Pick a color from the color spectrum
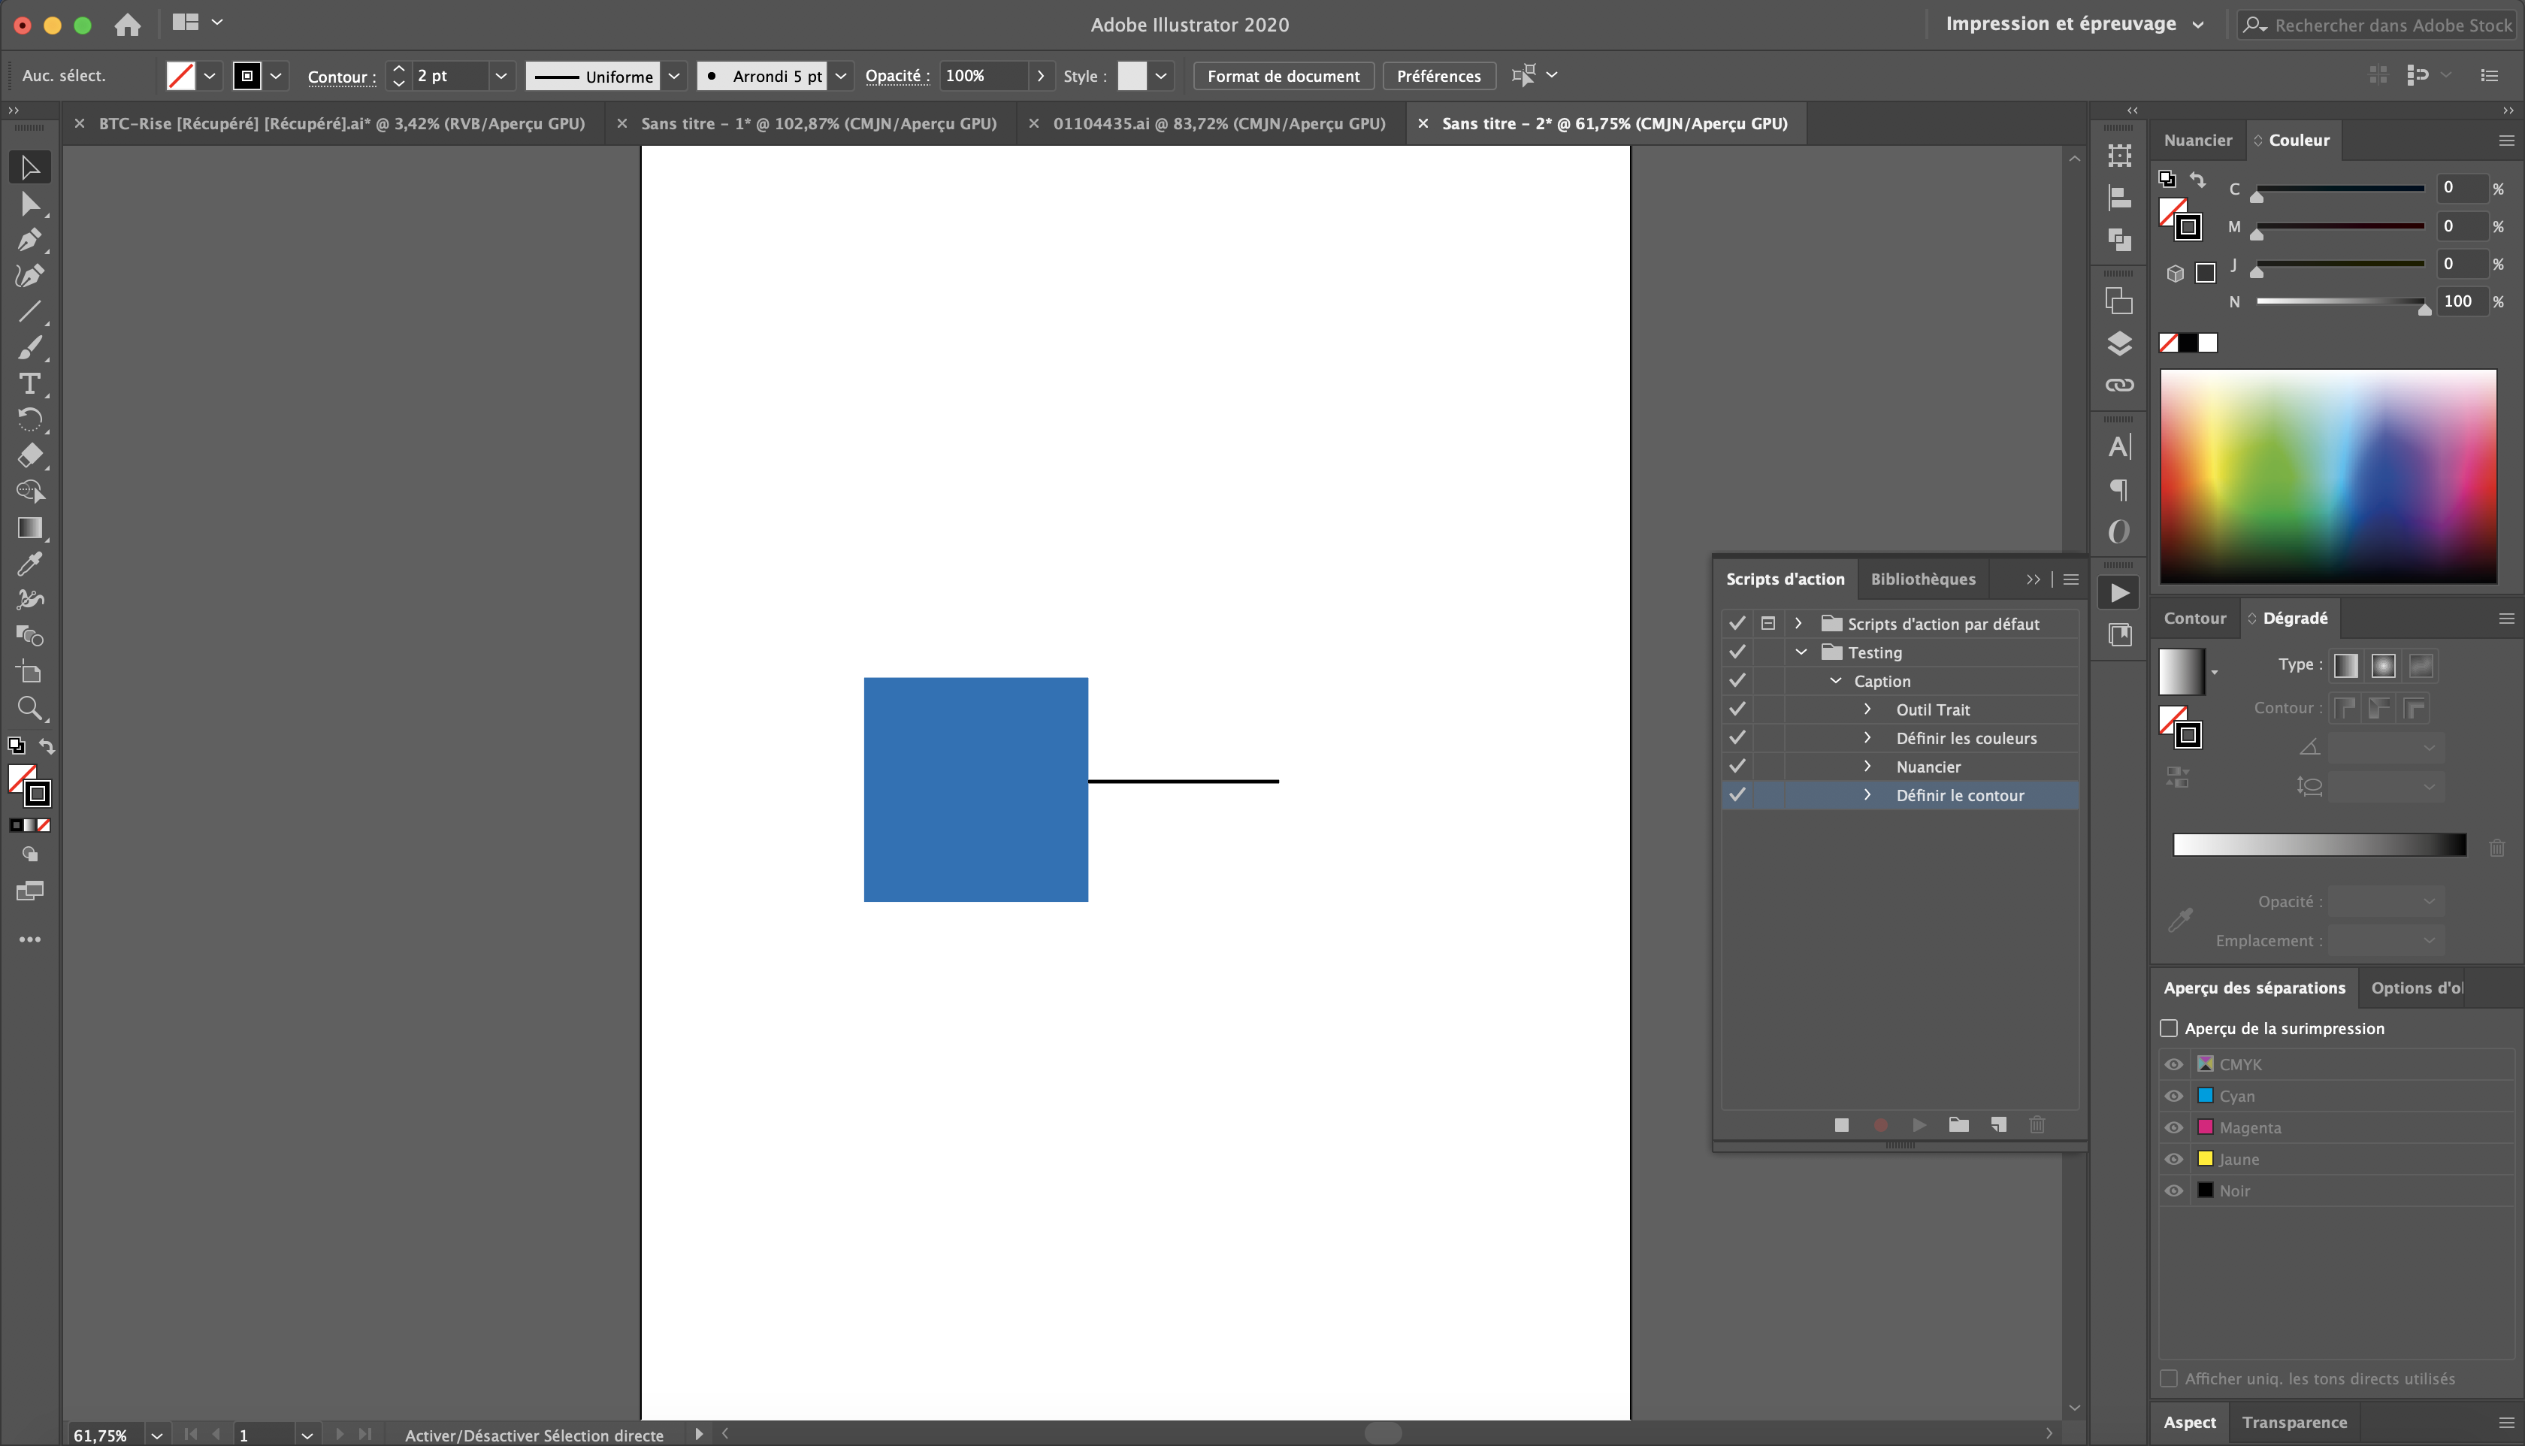2525x1446 pixels. pyautogui.click(x=2328, y=475)
